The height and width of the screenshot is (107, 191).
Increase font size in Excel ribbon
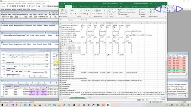(86, 11)
